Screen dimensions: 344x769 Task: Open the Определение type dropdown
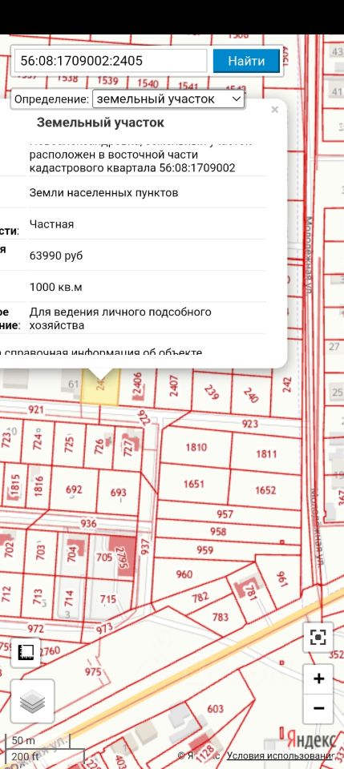pyautogui.click(x=168, y=99)
